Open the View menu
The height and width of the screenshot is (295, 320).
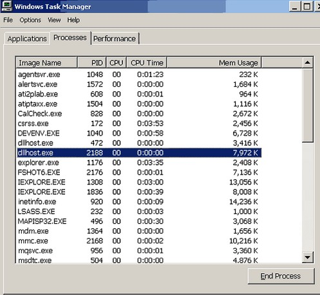(54, 20)
